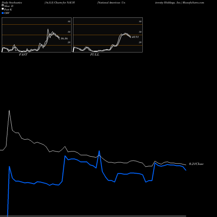217x217 pixels.
Task: Click the MunafaSutra.com text
Action: 193,3
